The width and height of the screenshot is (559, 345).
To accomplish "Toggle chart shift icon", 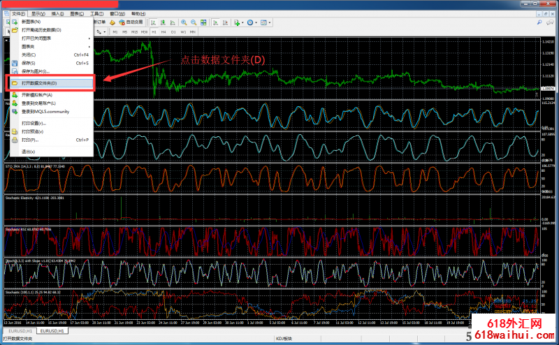I will [225, 22].
